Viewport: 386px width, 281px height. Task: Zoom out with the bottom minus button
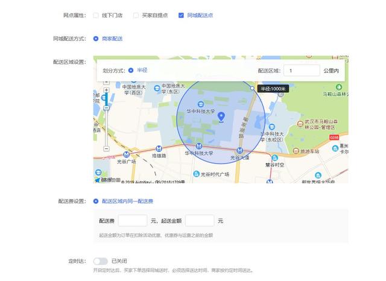[106, 148]
